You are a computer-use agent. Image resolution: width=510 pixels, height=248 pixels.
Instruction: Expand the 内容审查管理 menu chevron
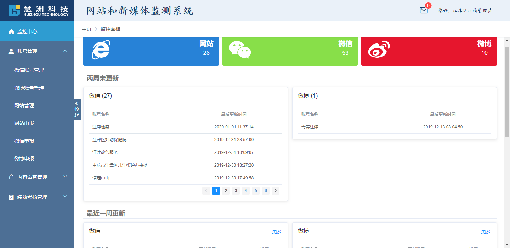click(x=65, y=177)
